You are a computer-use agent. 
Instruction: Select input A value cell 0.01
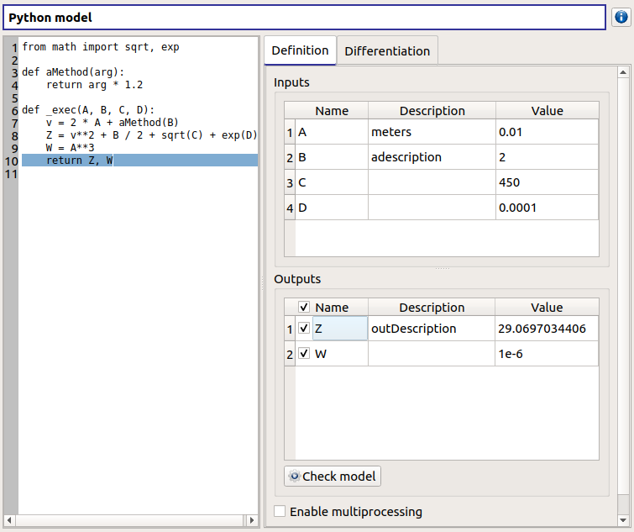coord(547,133)
